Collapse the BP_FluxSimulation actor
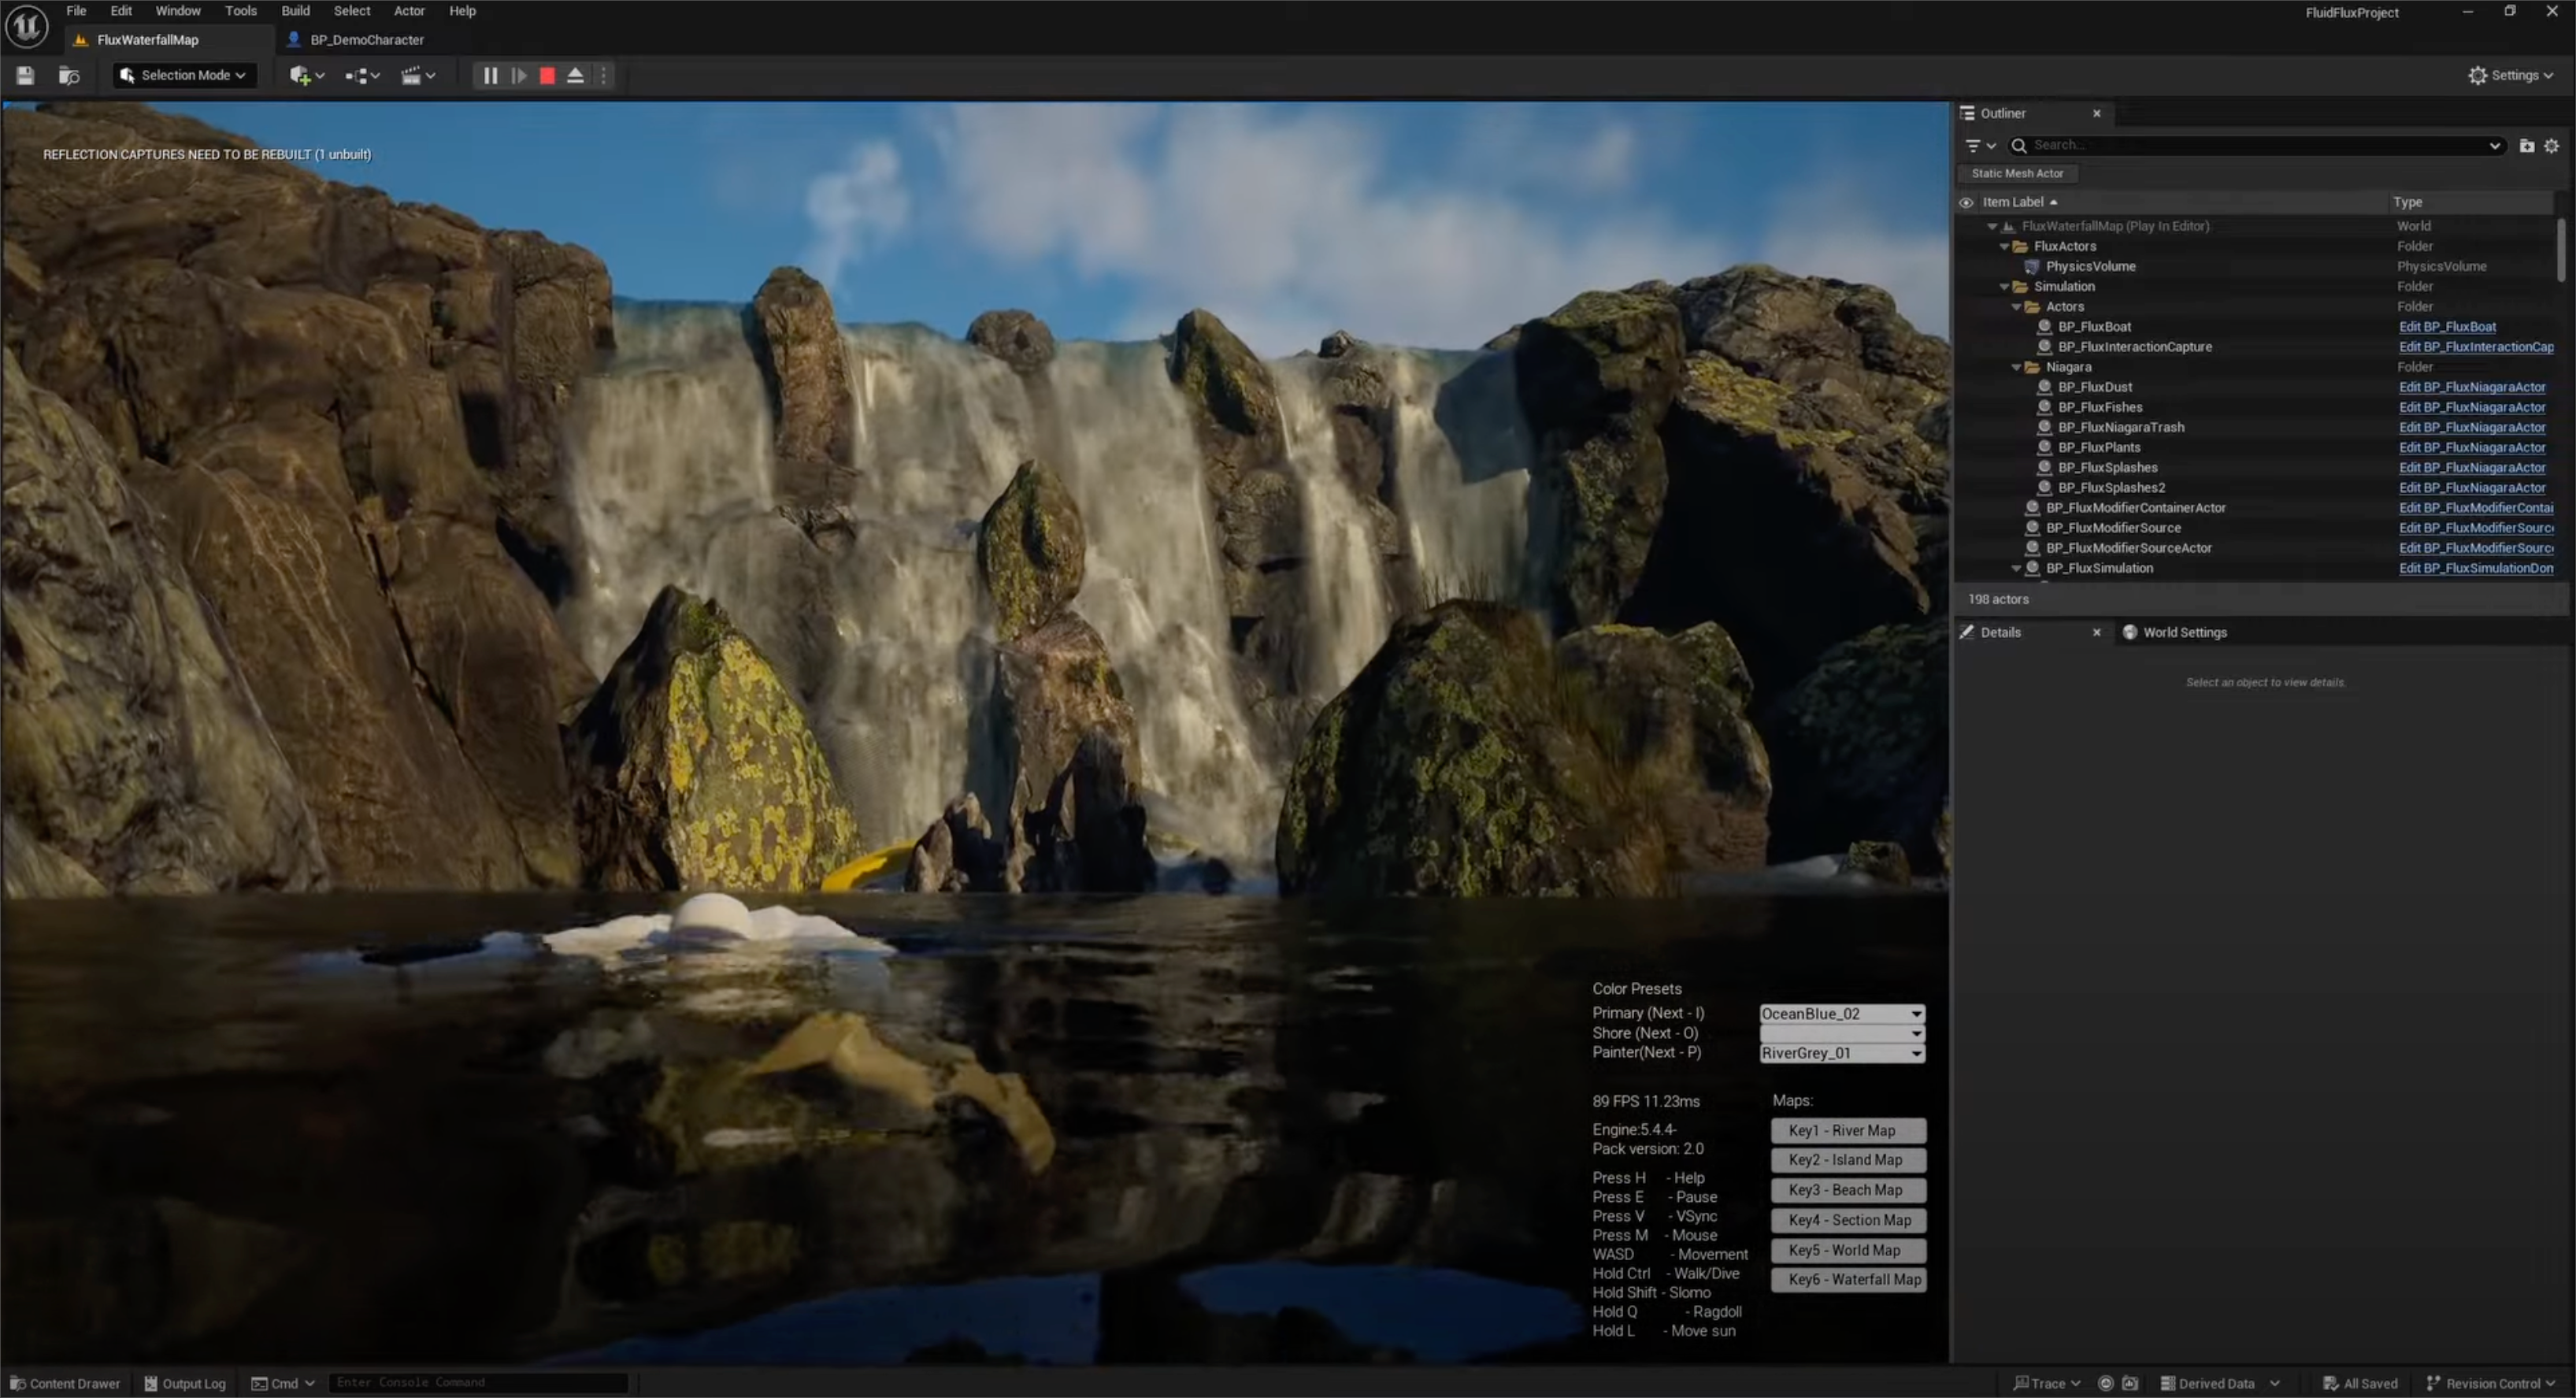The image size is (2576, 1398). [x=2016, y=568]
